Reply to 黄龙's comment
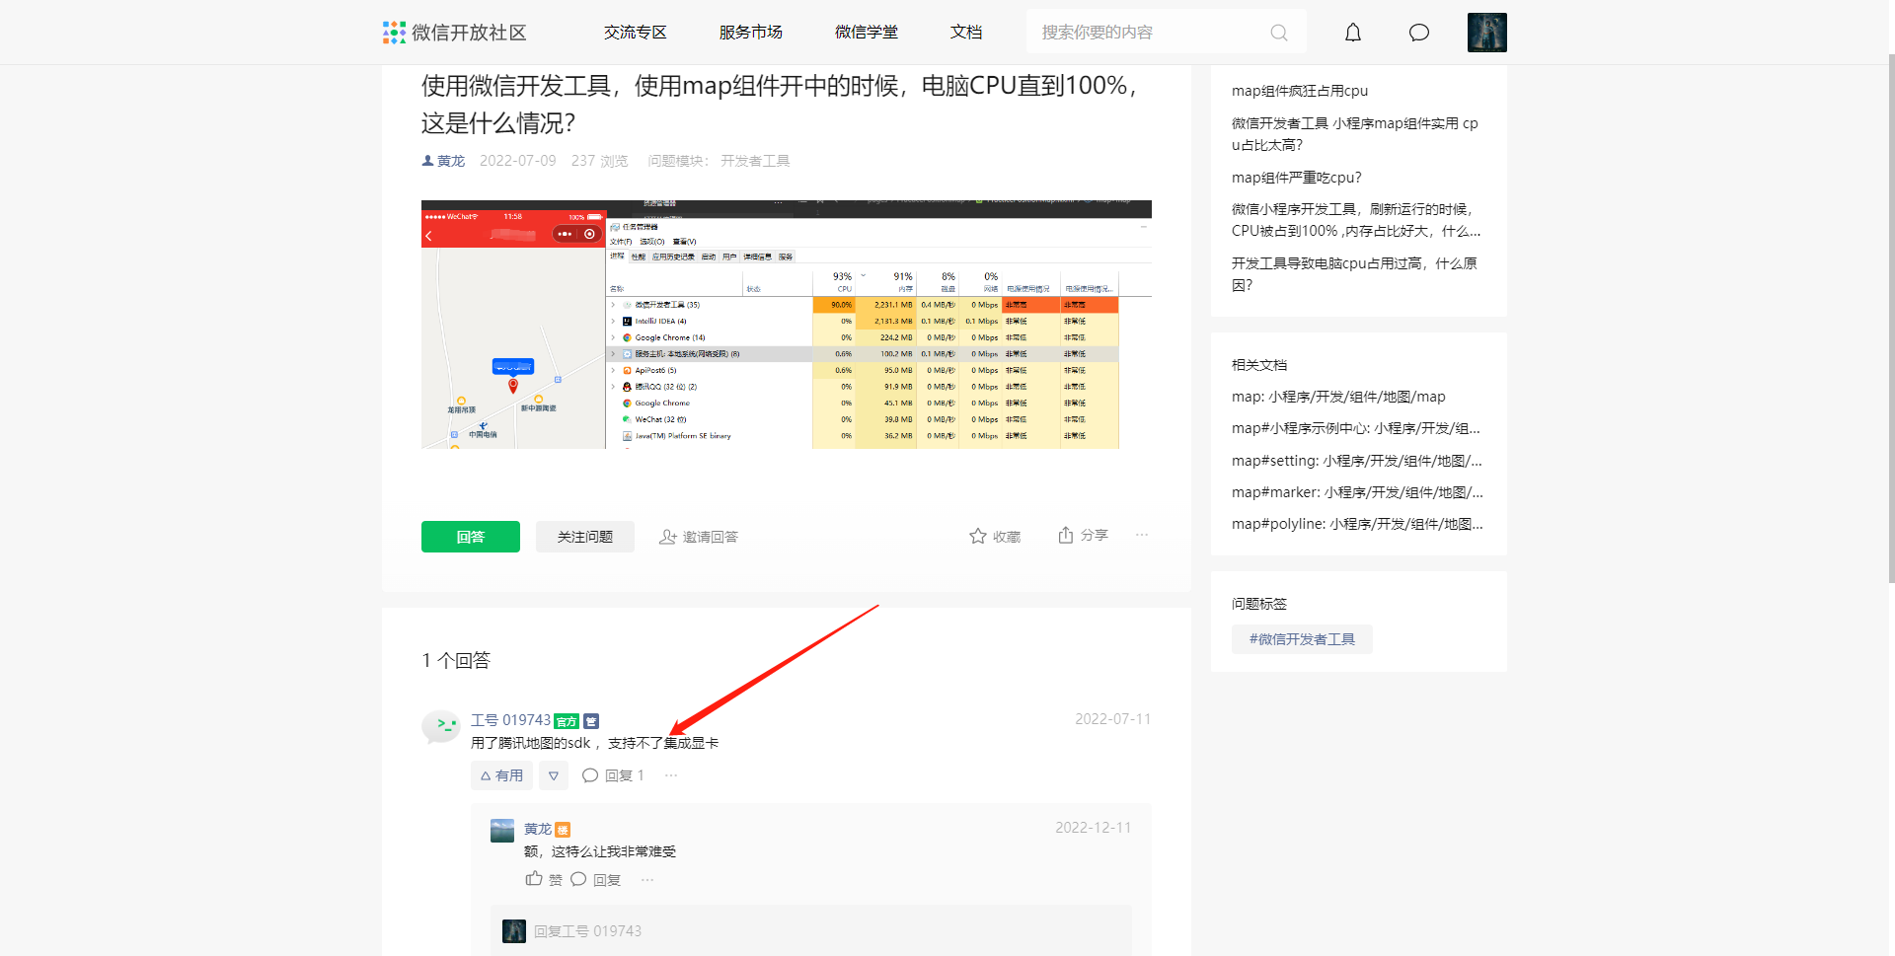 click(x=596, y=879)
